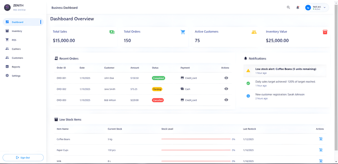
Task: View order ORD-001 using eye icon
Action: [226, 78]
